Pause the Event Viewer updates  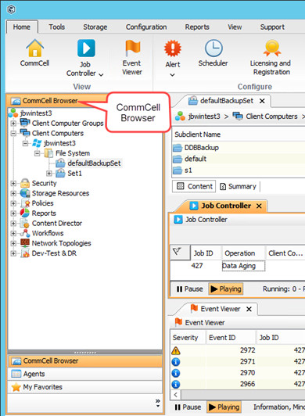pyautogui.click(x=188, y=407)
